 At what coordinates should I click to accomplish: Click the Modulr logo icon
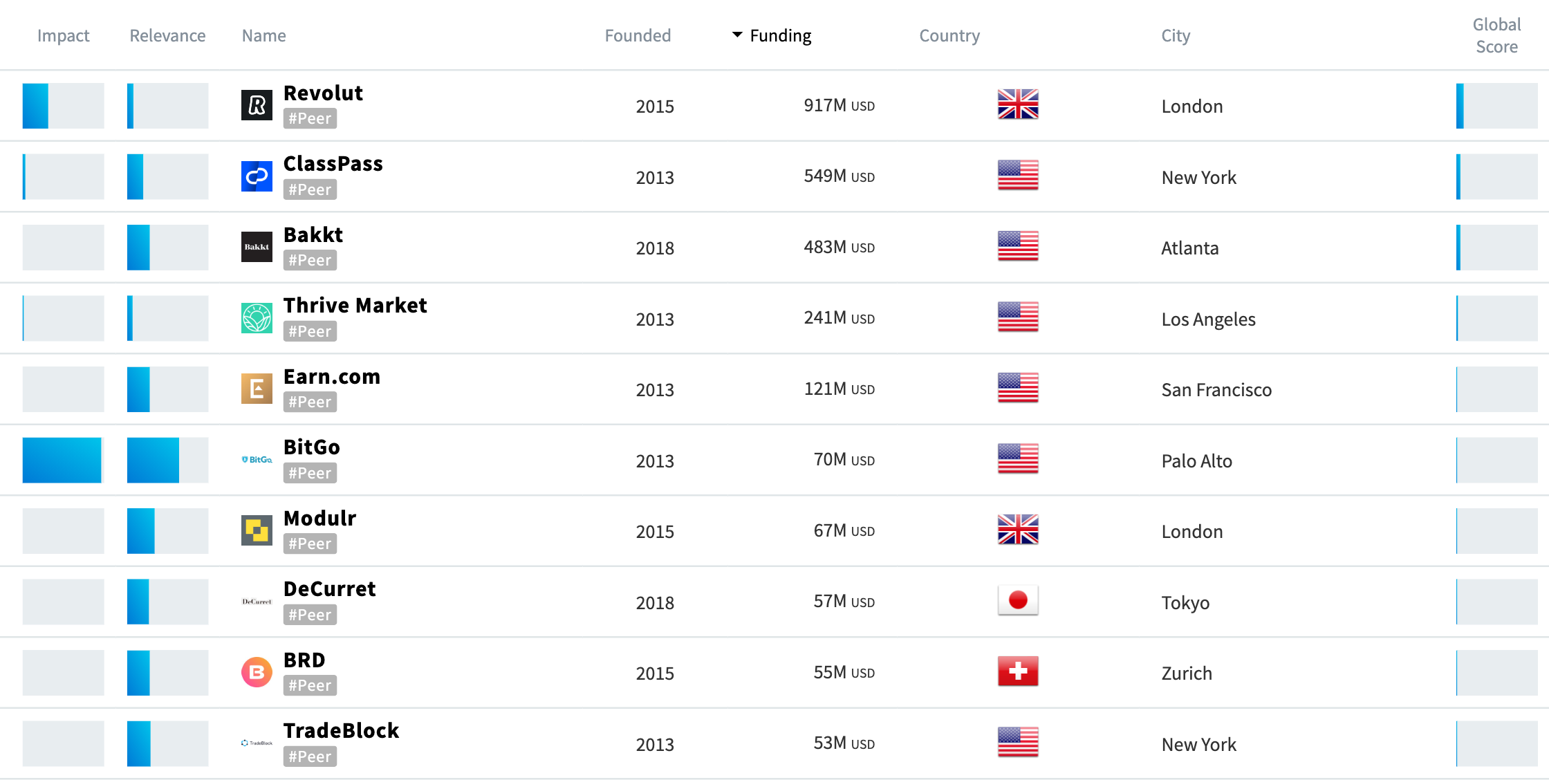tap(257, 530)
